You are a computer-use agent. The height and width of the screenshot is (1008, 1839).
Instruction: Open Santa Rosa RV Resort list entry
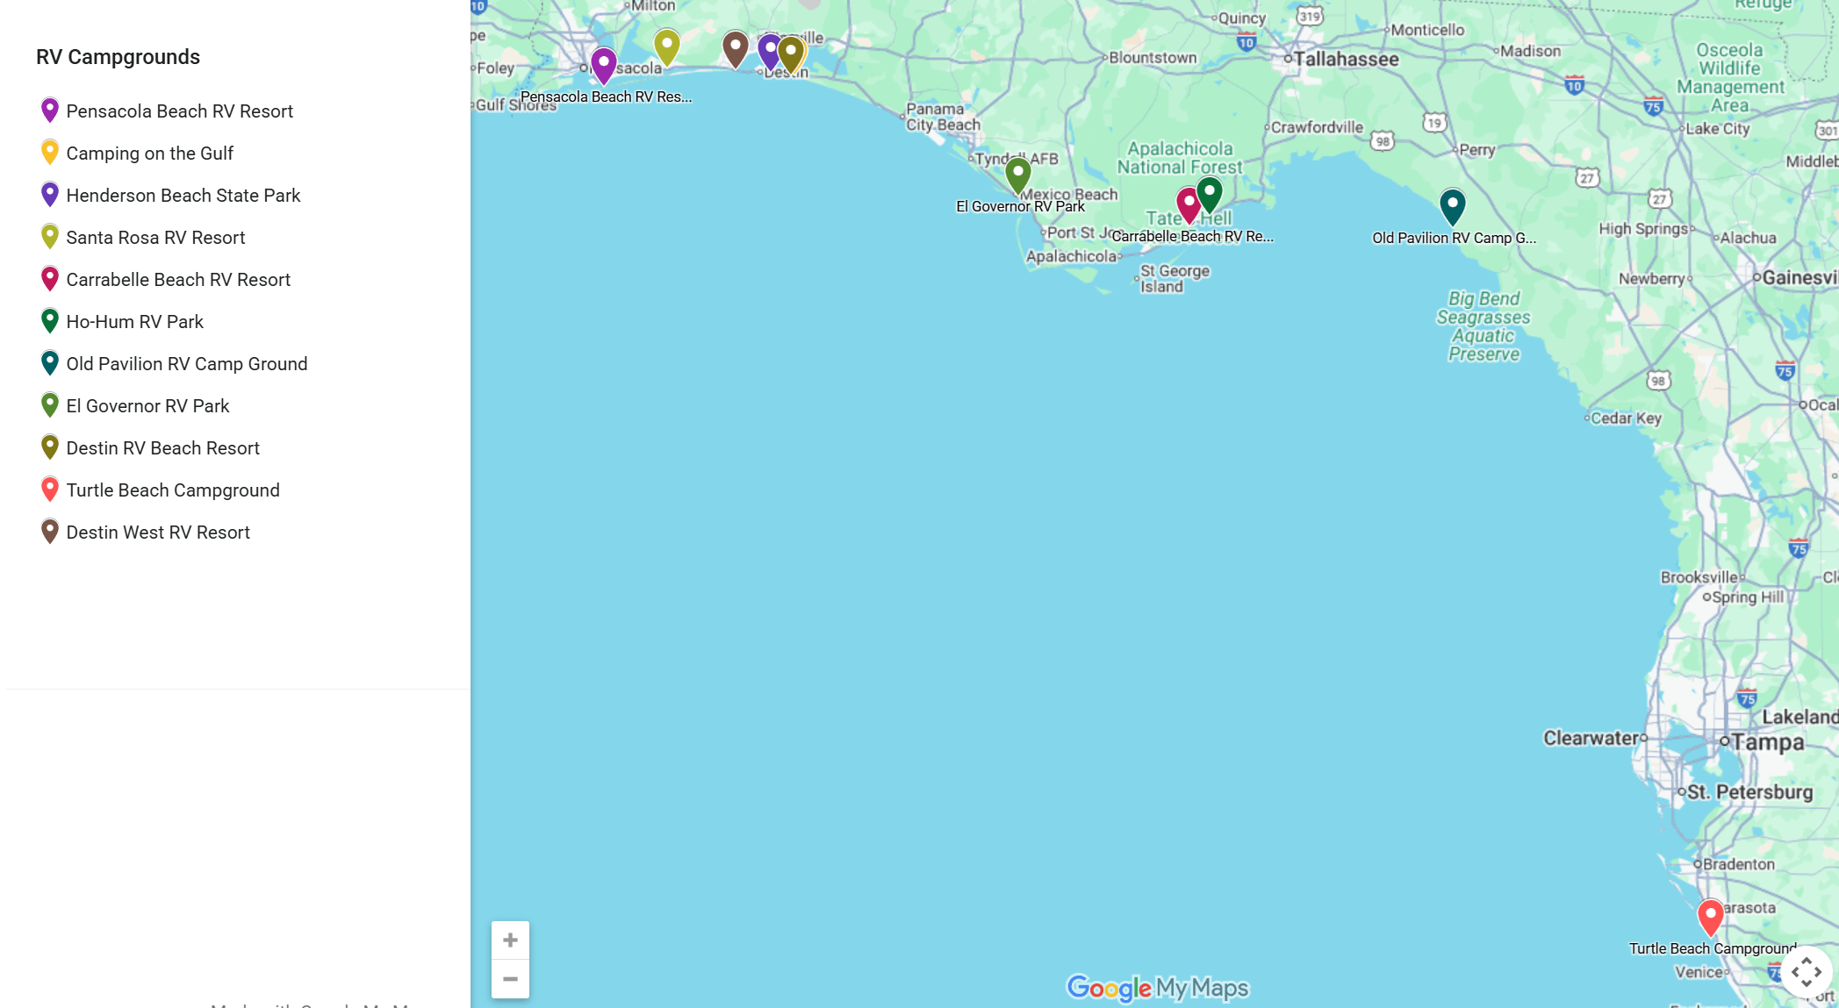click(x=156, y=237)
